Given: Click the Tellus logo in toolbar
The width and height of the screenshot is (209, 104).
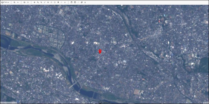Looking at the screenshot, I should [x=5, y=2].
